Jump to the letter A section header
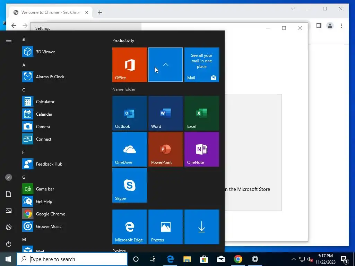 click(x=24, y=65)
